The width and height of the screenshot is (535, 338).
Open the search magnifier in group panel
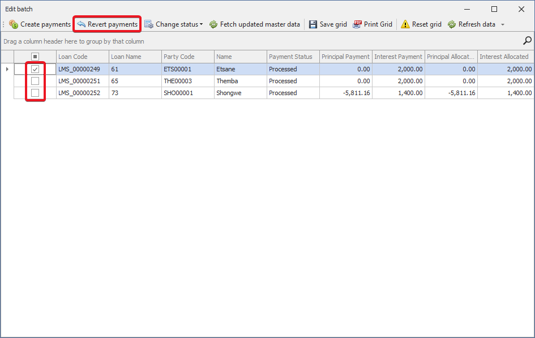click(527, 41)
